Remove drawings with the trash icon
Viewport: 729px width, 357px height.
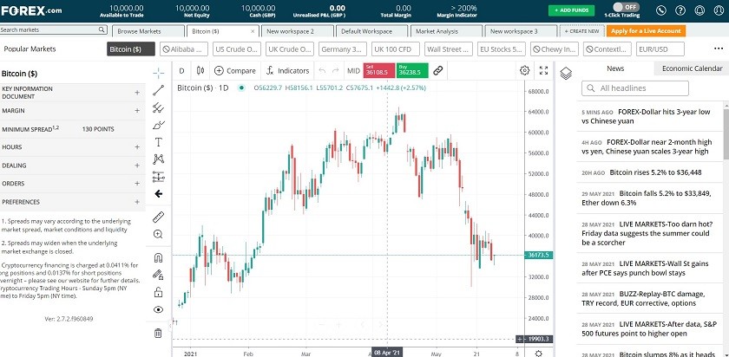pos(159,333)
